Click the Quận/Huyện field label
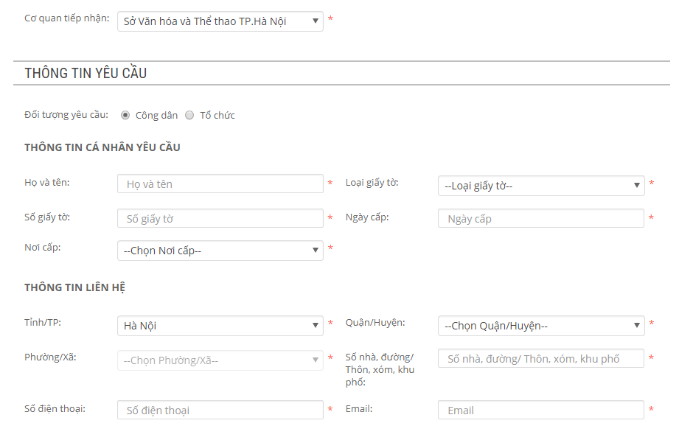The image size is (679, 440). point(375,323)
